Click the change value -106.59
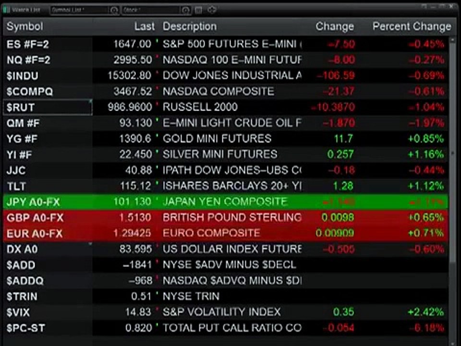Viewport: 461px width, 346px height. tap(336, 75)
